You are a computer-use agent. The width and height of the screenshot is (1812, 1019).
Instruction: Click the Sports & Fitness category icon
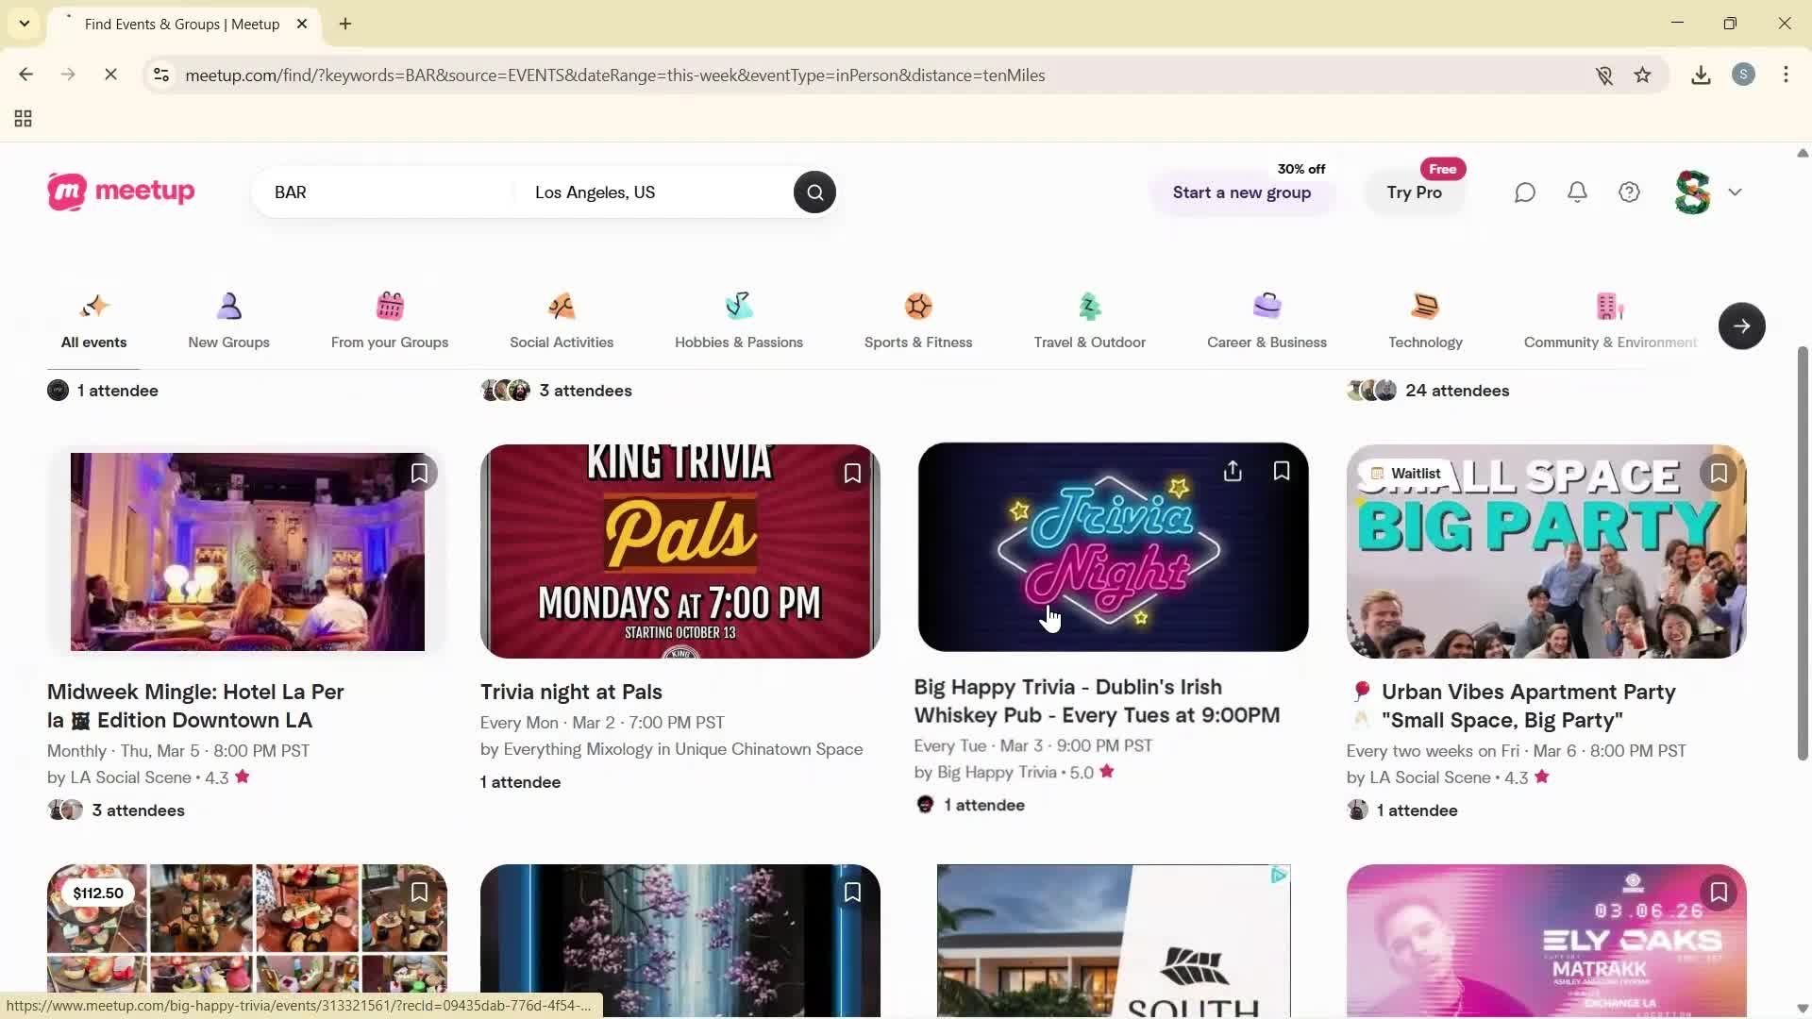(x=918, y=306)
